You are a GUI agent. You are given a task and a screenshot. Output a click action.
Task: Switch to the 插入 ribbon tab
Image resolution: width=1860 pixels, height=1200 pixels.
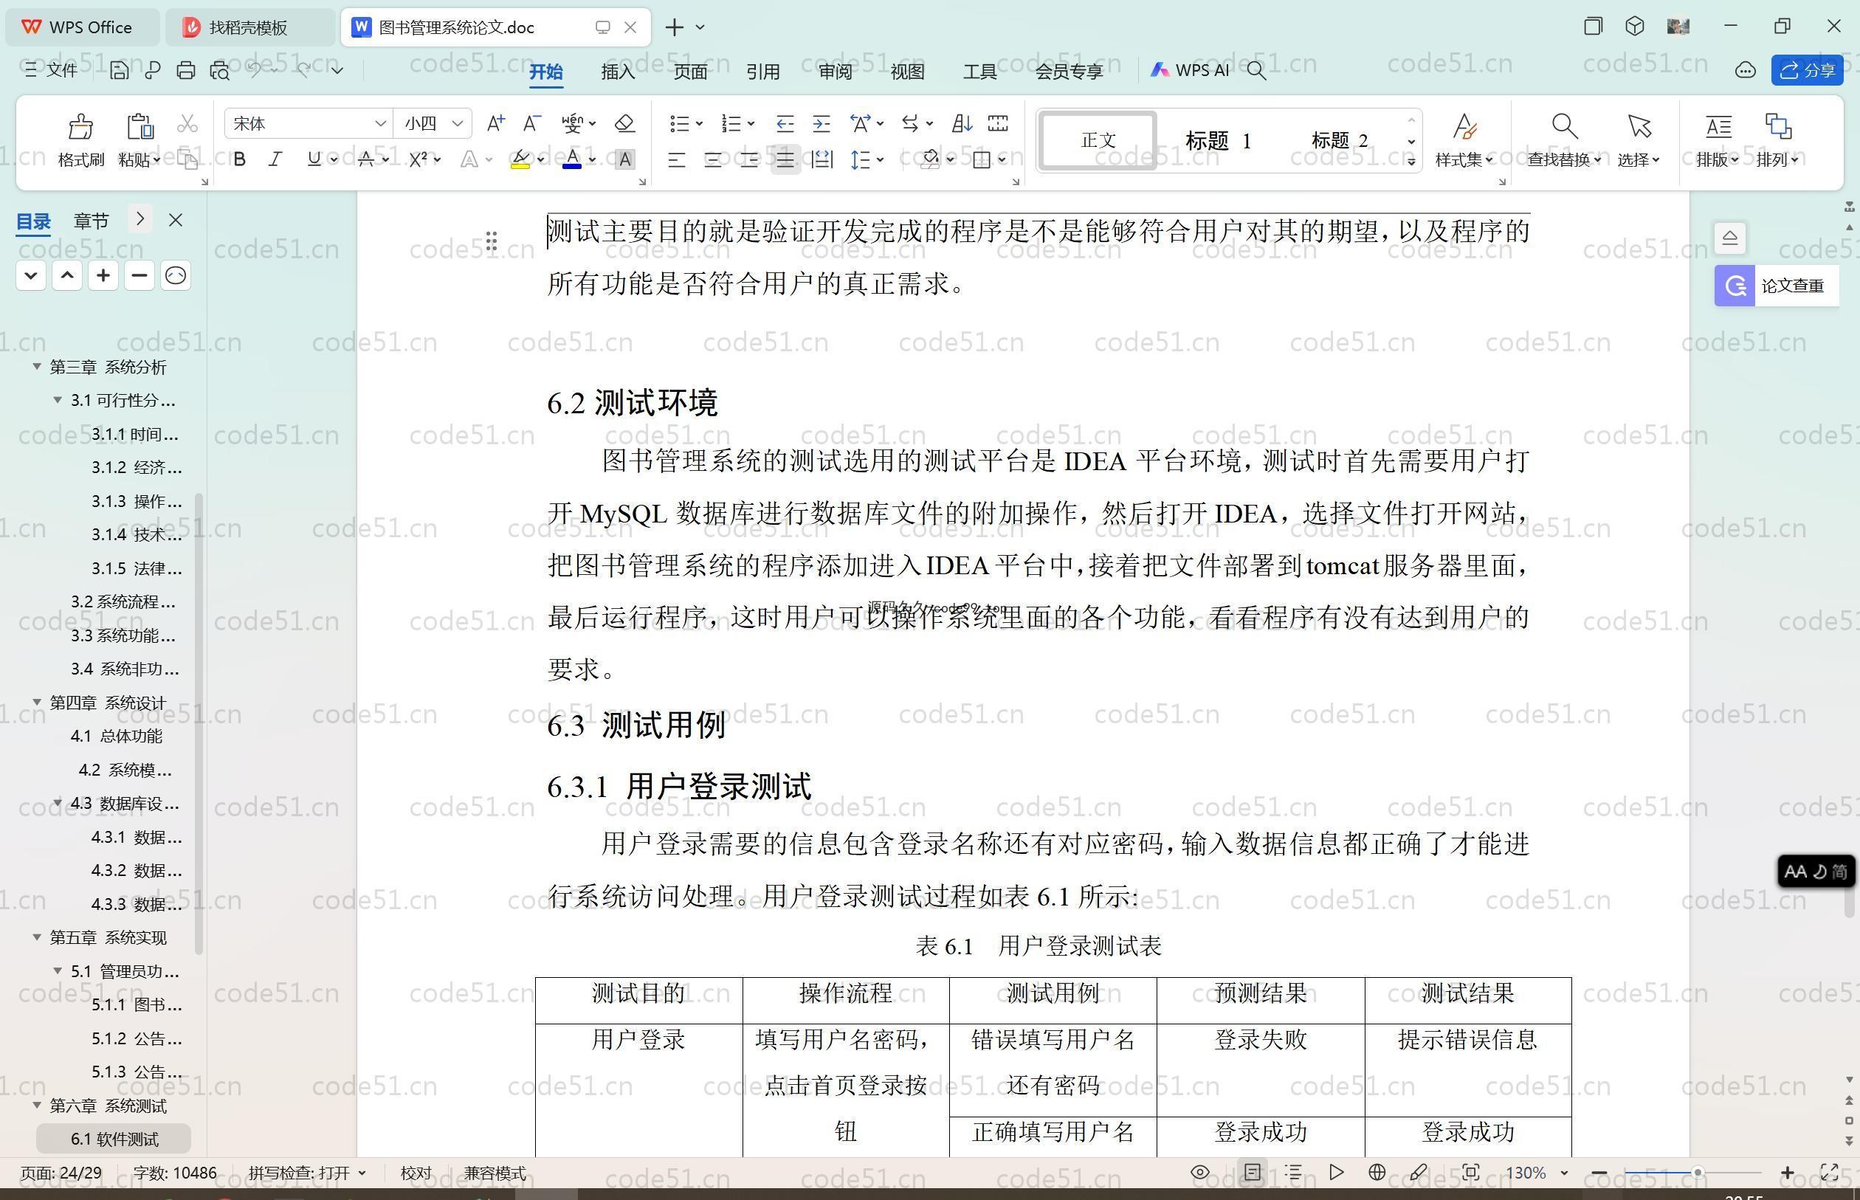(618, 72)
